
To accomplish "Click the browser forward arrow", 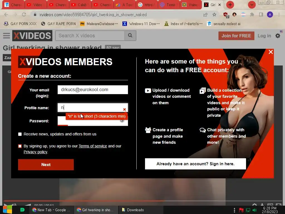I will tap(15, 14).
